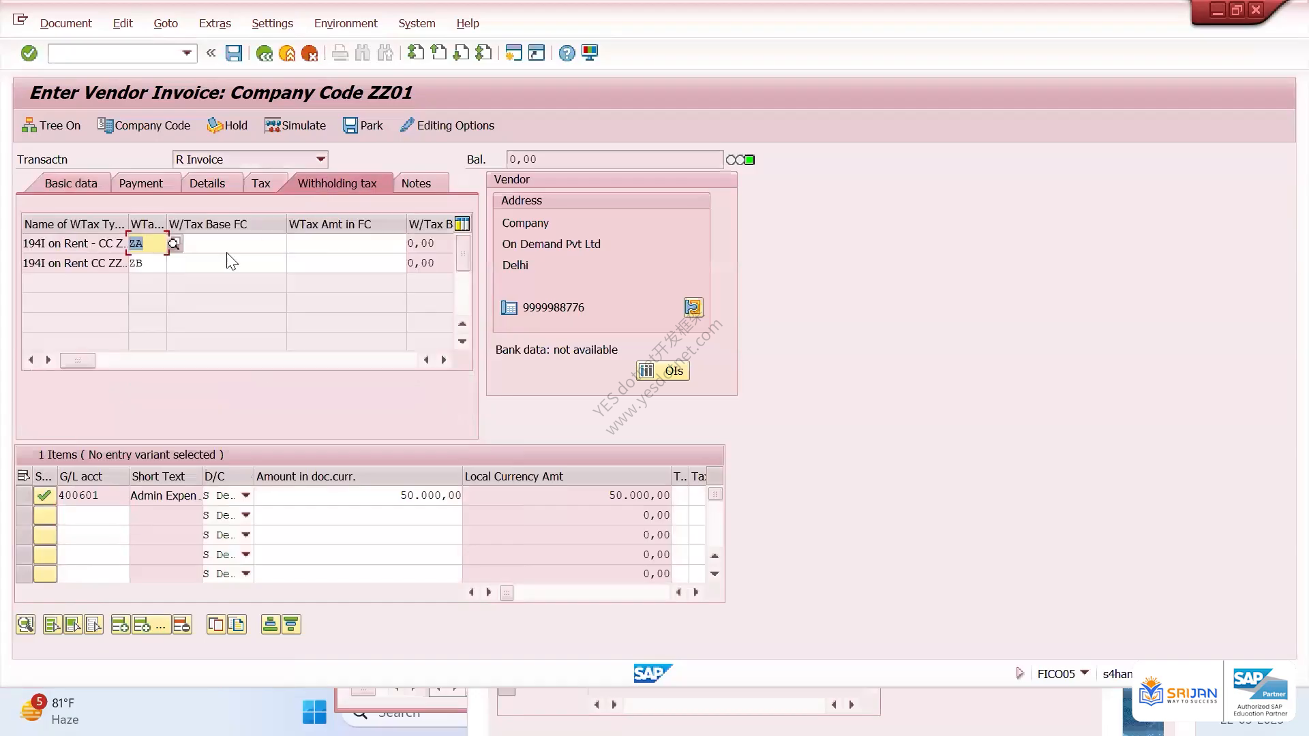
Task: Click the select all items grid corner
Action: coord(24,476)
